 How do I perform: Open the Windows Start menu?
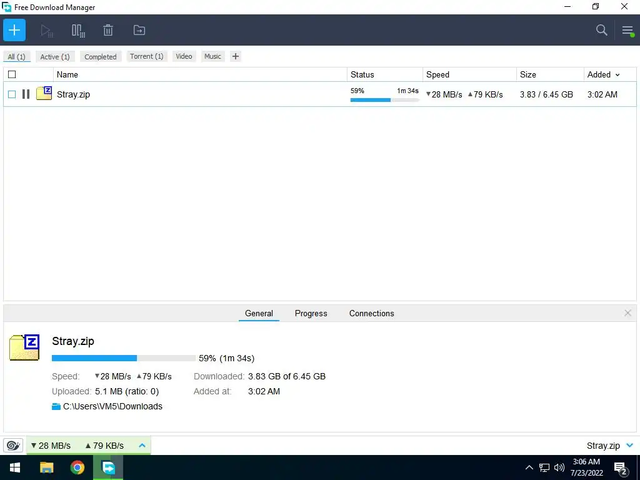coord(15,467)
